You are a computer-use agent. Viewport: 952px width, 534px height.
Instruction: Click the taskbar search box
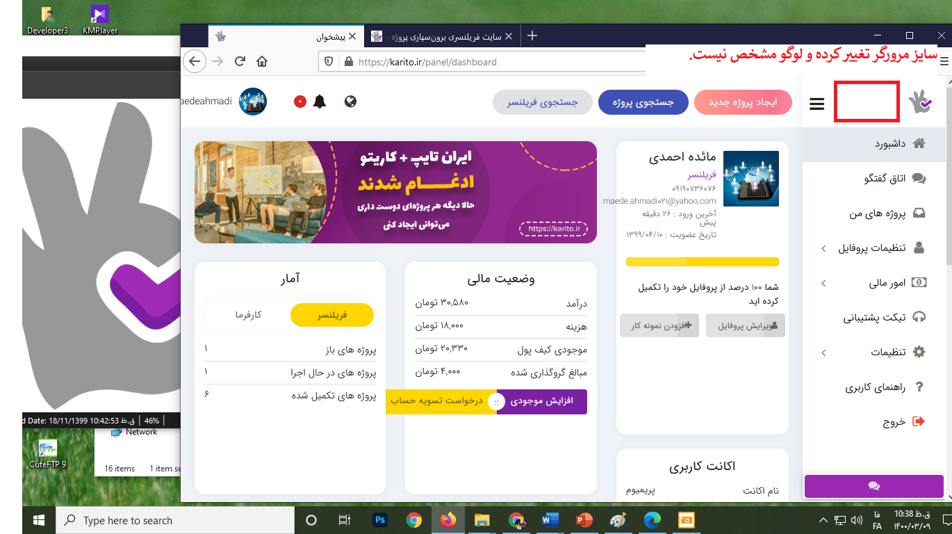point(174,520)
